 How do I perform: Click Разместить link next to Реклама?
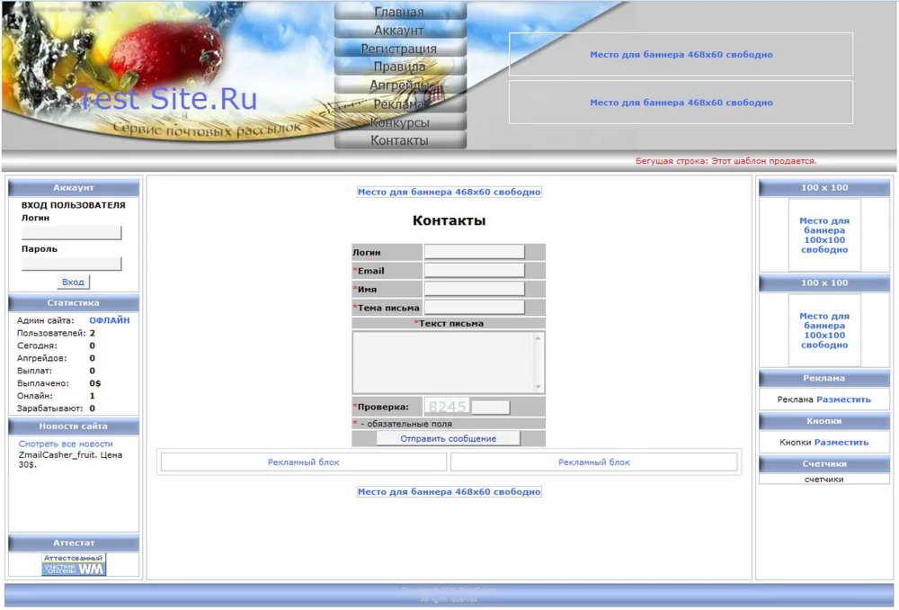pos(843,399)
